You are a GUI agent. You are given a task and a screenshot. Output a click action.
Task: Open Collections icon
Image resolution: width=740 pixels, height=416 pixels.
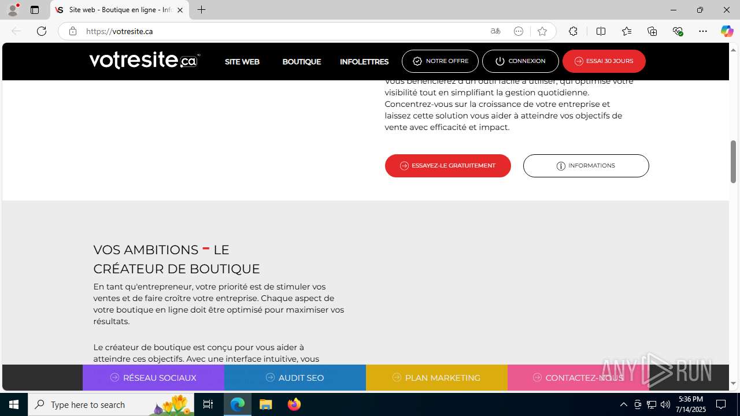(x=652, y=31)
